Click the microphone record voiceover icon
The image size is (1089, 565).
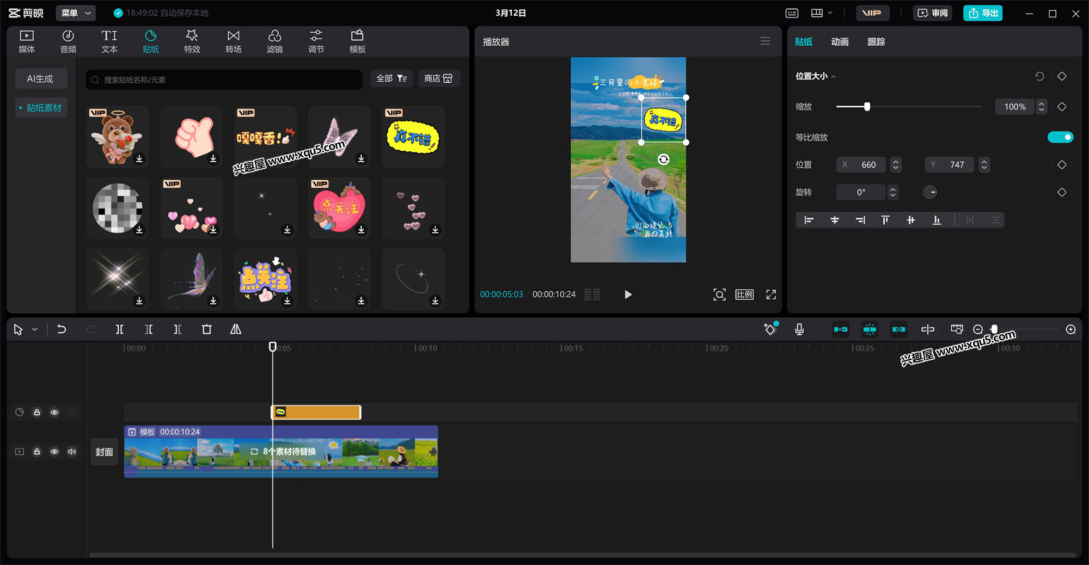click(799, 329)
